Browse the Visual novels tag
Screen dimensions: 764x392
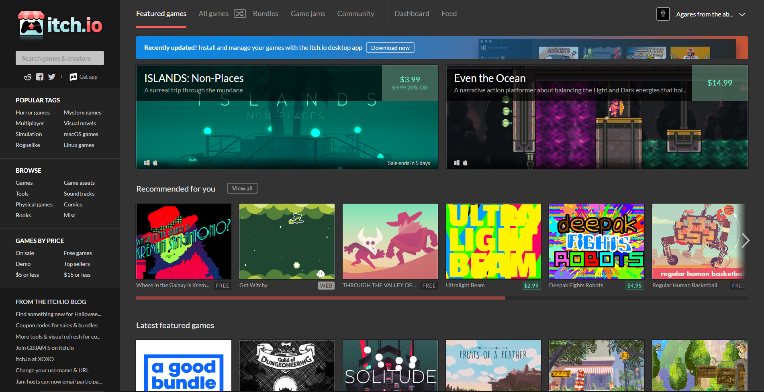click(x=80, y=123)
